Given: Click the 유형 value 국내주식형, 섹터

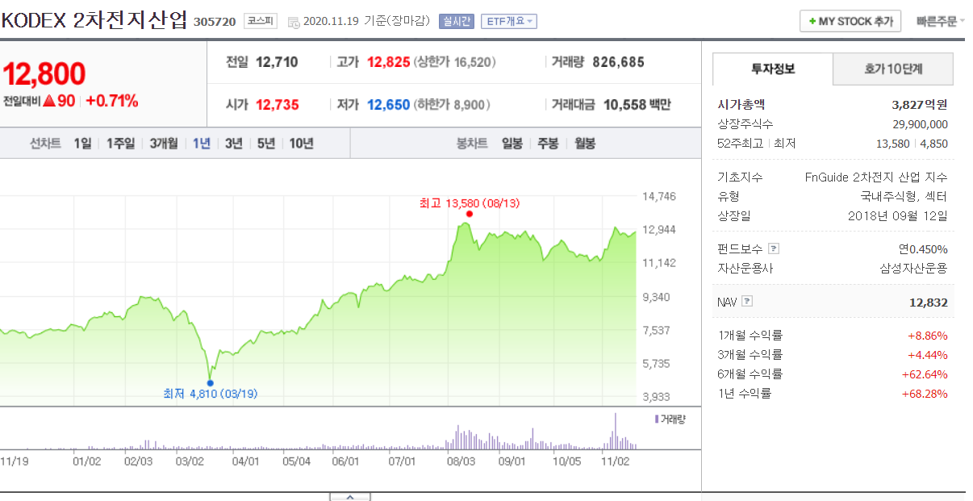Looking at the screenshot, I should (x=904, y=197).
